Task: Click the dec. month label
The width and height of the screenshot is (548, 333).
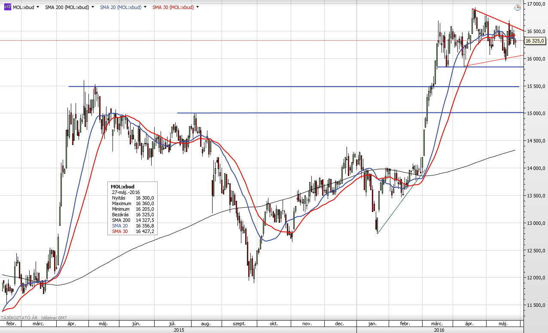Action: (x=339, y=324)
